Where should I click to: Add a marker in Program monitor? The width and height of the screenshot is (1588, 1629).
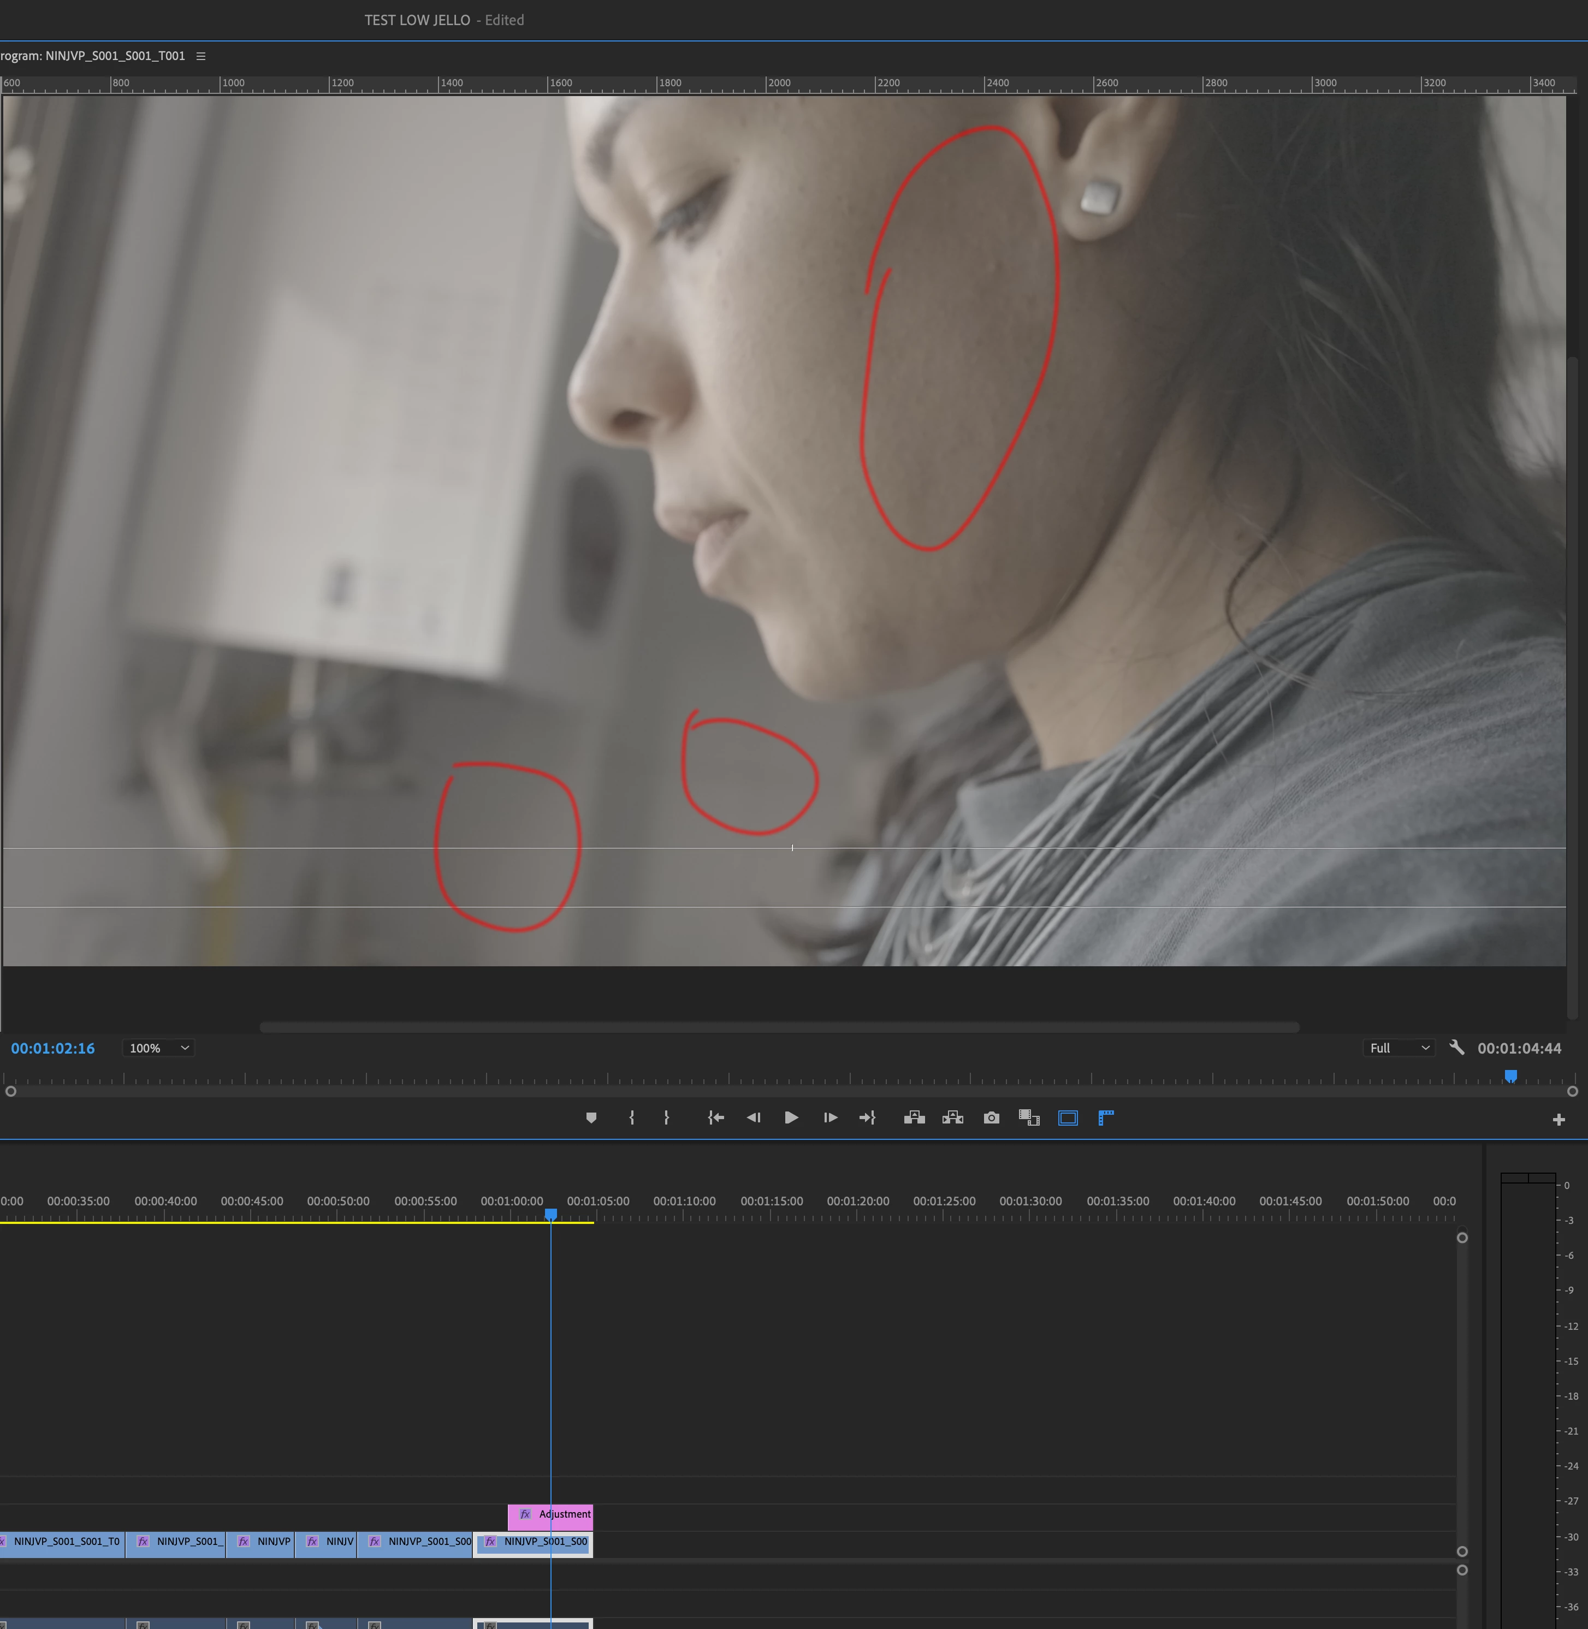[591, 1118]
